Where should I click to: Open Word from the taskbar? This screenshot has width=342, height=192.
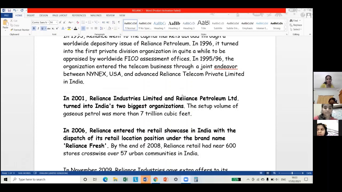click(146, 179)
